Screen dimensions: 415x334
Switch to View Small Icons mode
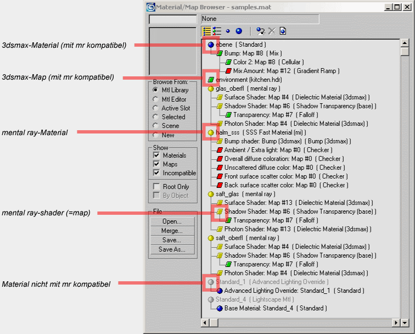click(x=228, y=31)
